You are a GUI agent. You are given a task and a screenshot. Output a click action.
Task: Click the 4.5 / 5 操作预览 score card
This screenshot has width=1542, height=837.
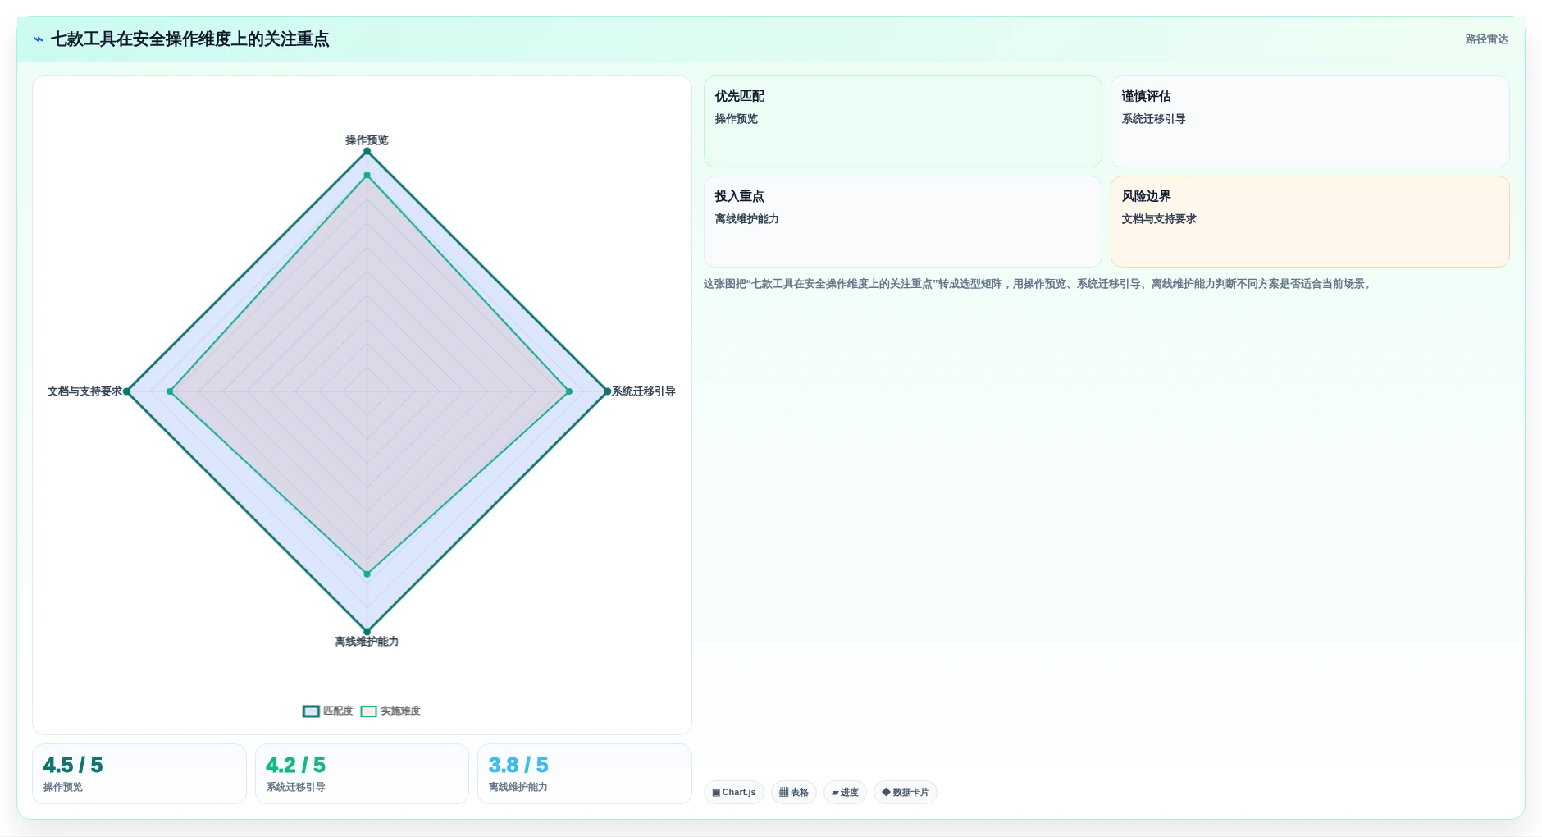click(139, 774)
